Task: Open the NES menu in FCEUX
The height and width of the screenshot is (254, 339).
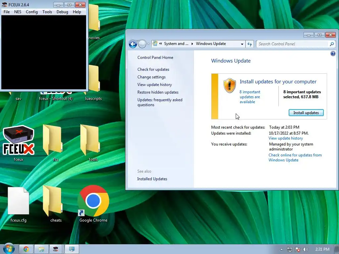Action: [x=18, y=12]
